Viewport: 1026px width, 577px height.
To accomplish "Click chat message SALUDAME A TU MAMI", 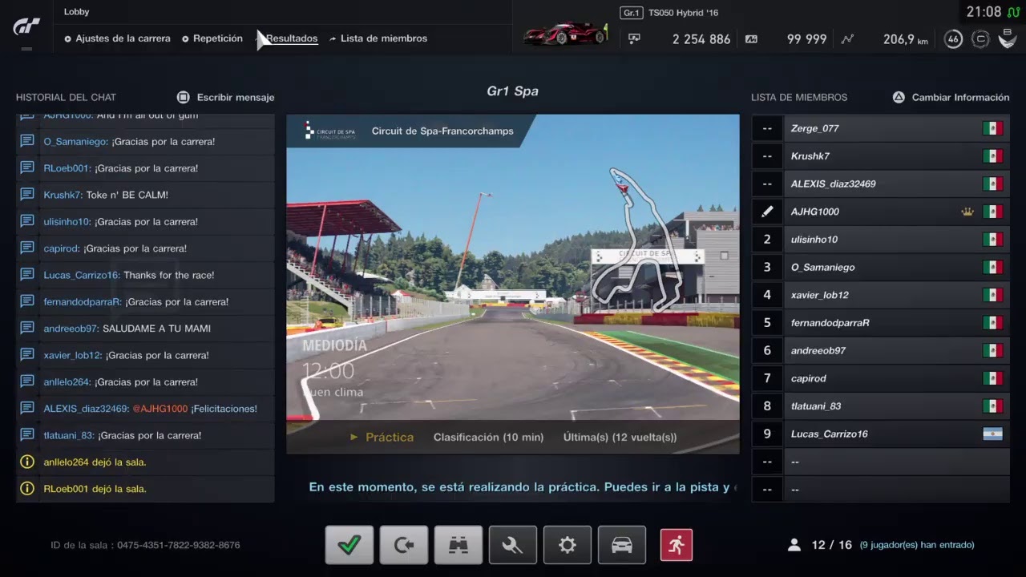I will [156, 329].
